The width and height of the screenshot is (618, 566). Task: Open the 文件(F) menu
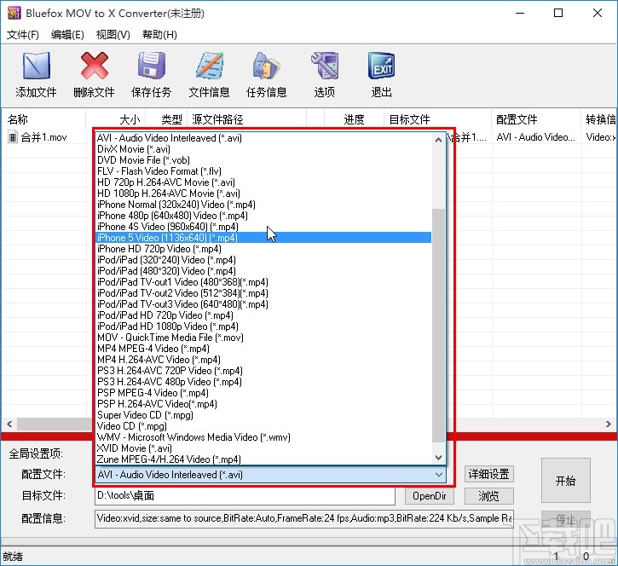23,35
